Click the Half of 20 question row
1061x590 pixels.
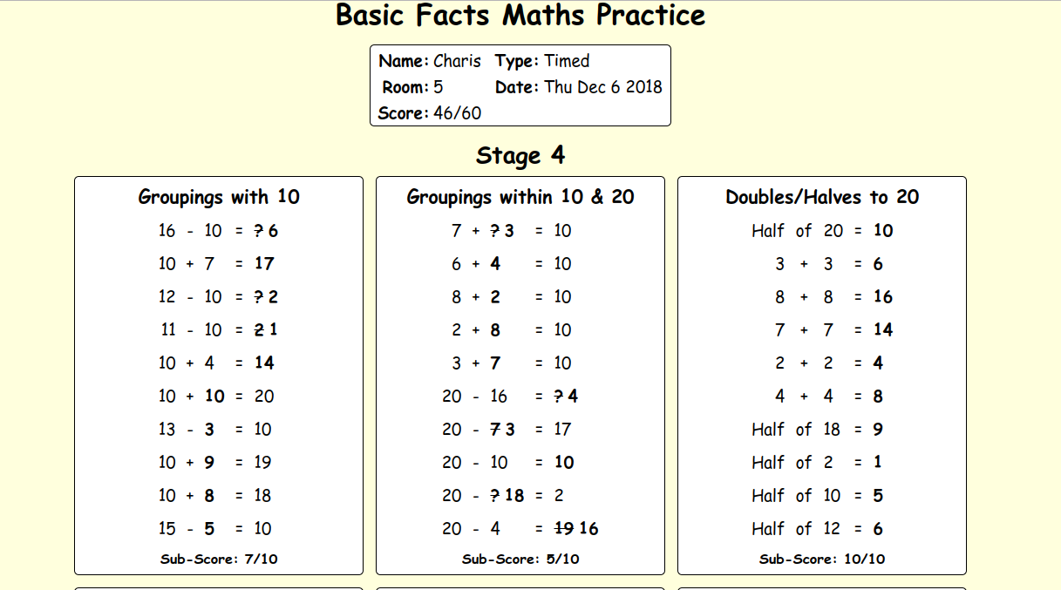point(822,231)
